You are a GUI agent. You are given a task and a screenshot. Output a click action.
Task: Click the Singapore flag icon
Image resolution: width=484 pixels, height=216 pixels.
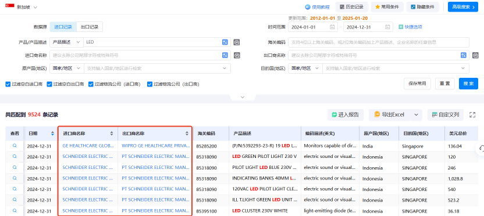[9, 6]
